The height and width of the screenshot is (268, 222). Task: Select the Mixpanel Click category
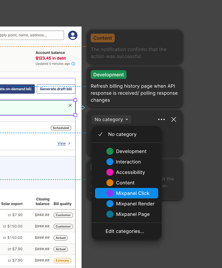(x=127, y=193)
